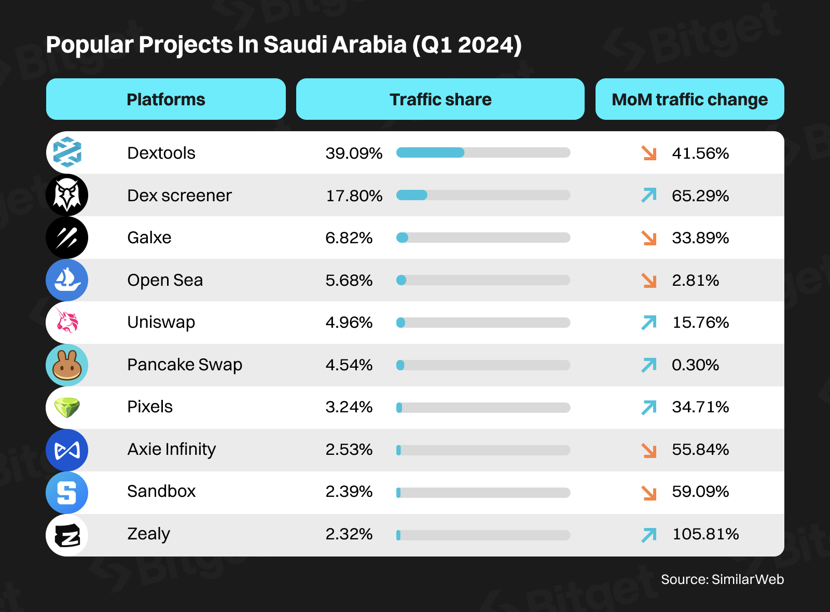Click the Uniswap unicorn icon
The image size is (830, 612).
click(67, 322)
